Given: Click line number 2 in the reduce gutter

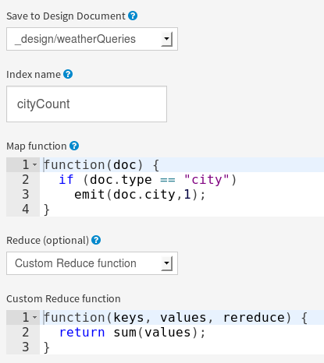Looking at the screenshot, I should click(25, 333).
